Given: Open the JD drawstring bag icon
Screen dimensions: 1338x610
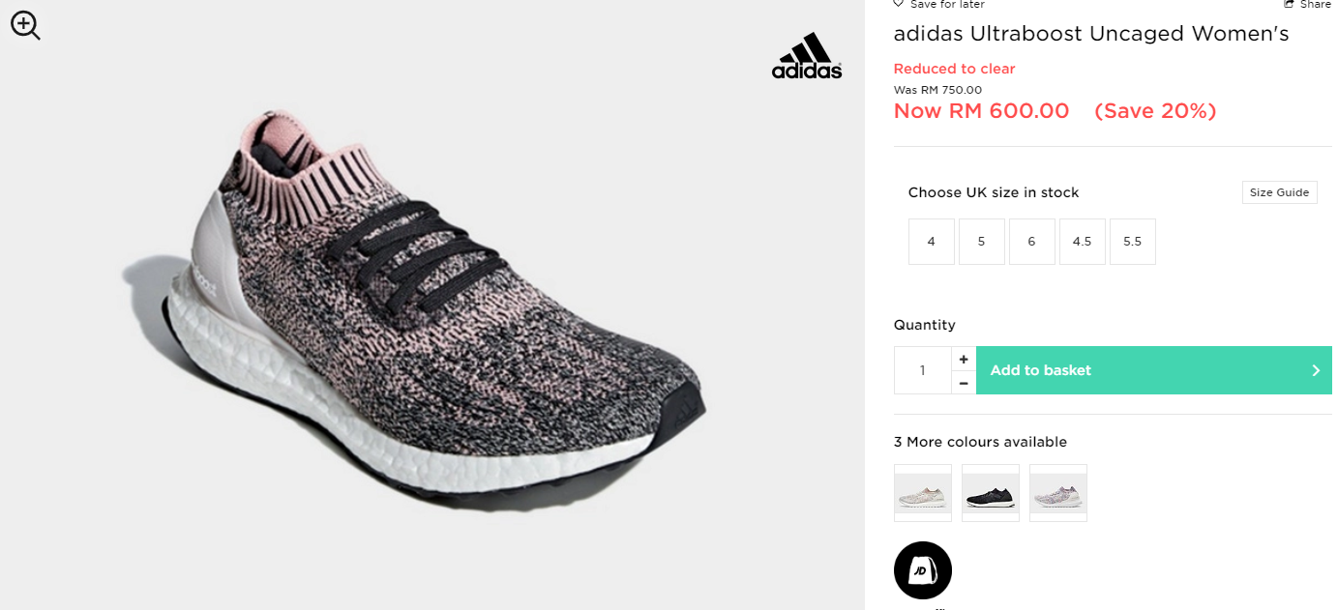Looking at the screenshot, I should pos(923,570).
